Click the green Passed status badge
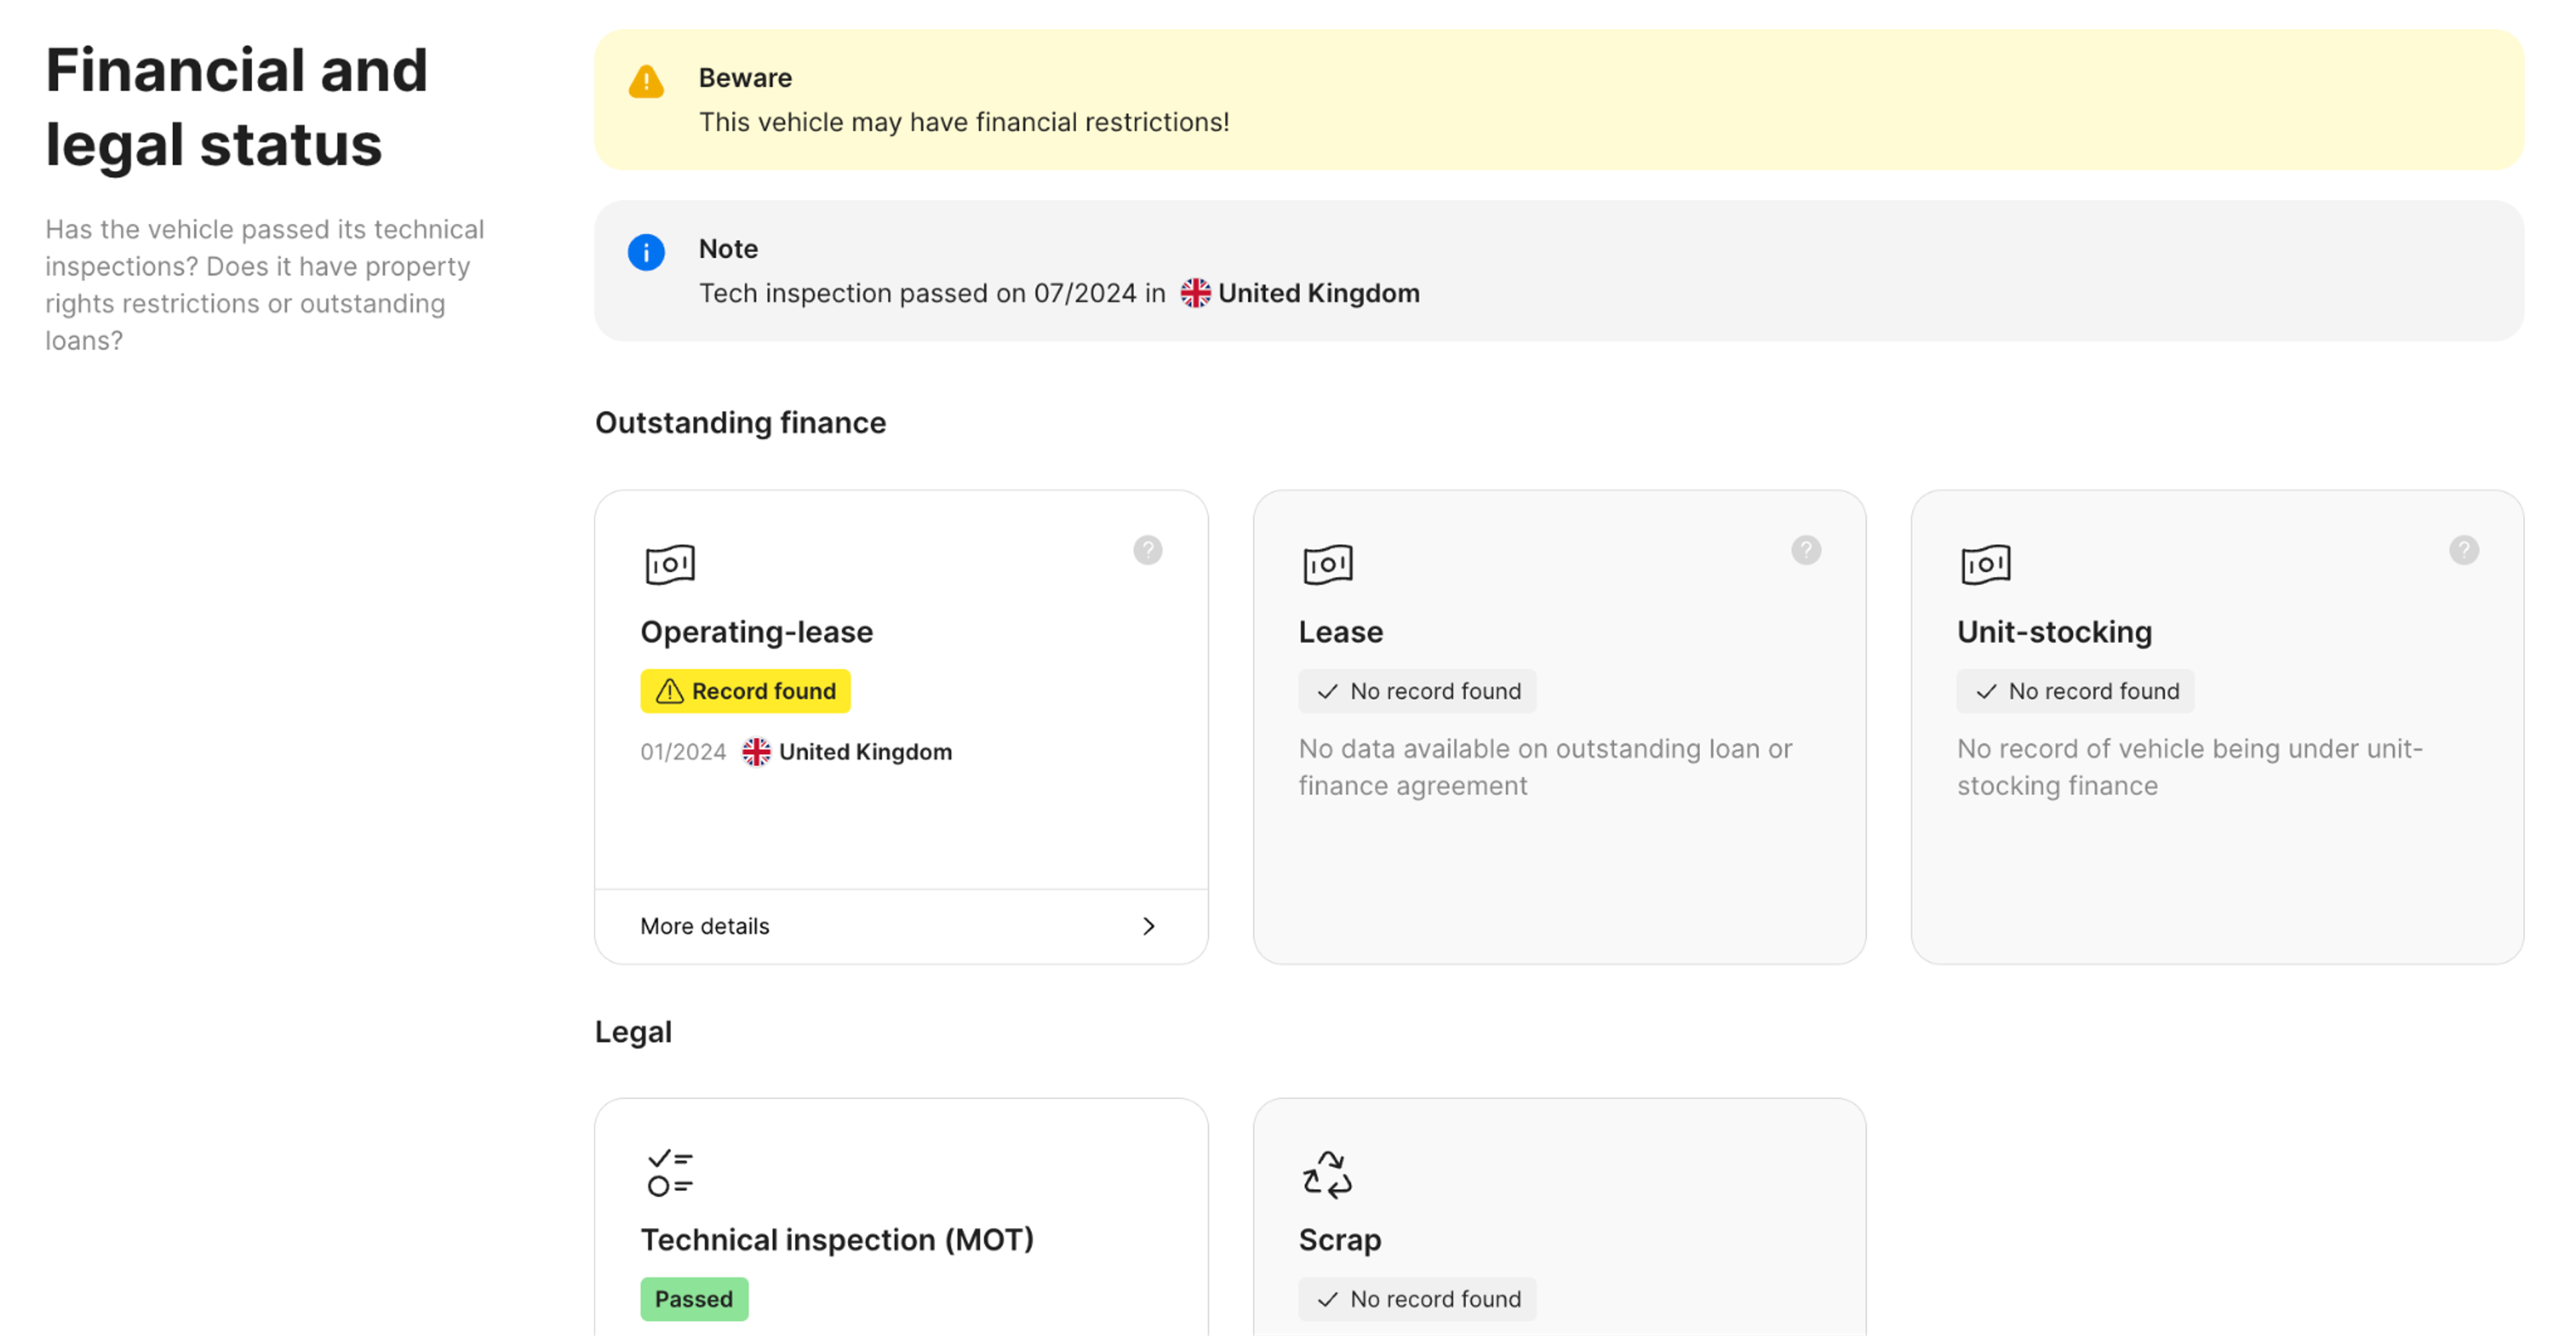The height and width of the screenshot is (1336, 2576). tap(694, 1299)
